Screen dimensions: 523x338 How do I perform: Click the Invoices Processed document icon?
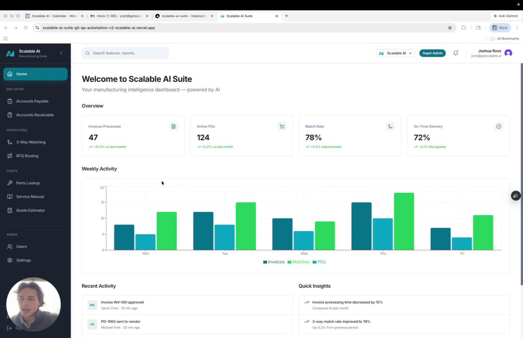point(174,127)
